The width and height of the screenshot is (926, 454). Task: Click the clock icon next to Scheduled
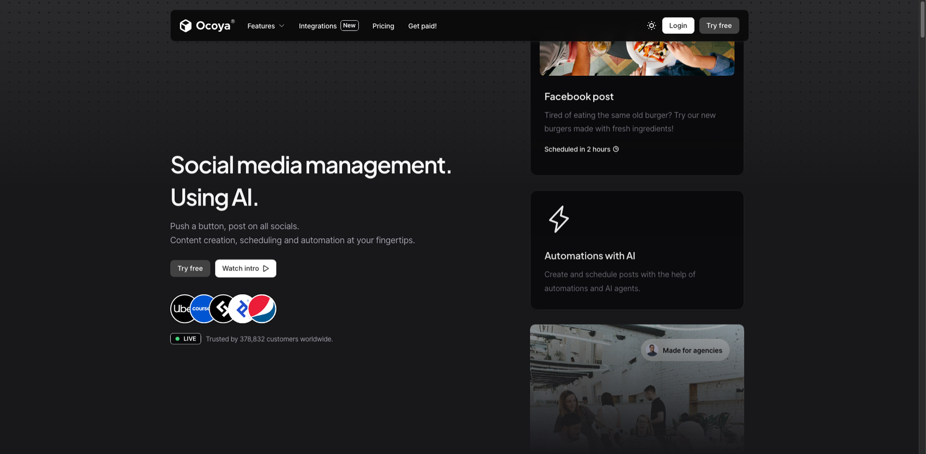point(616,149)
